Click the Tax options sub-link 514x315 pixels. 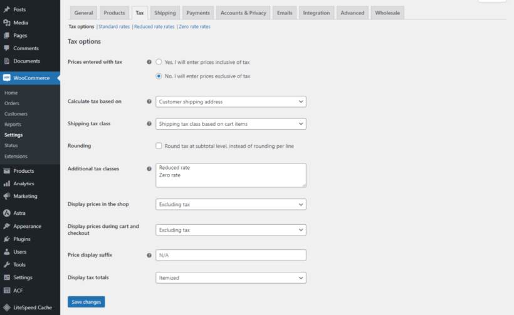81,26
